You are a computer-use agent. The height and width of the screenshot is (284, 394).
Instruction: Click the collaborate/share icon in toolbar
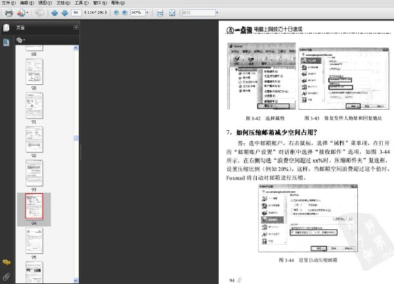[21, 12]
